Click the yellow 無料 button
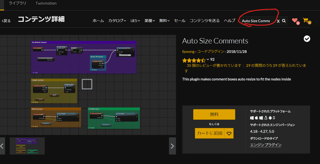 pyautogui.click(x=214, y=115)
